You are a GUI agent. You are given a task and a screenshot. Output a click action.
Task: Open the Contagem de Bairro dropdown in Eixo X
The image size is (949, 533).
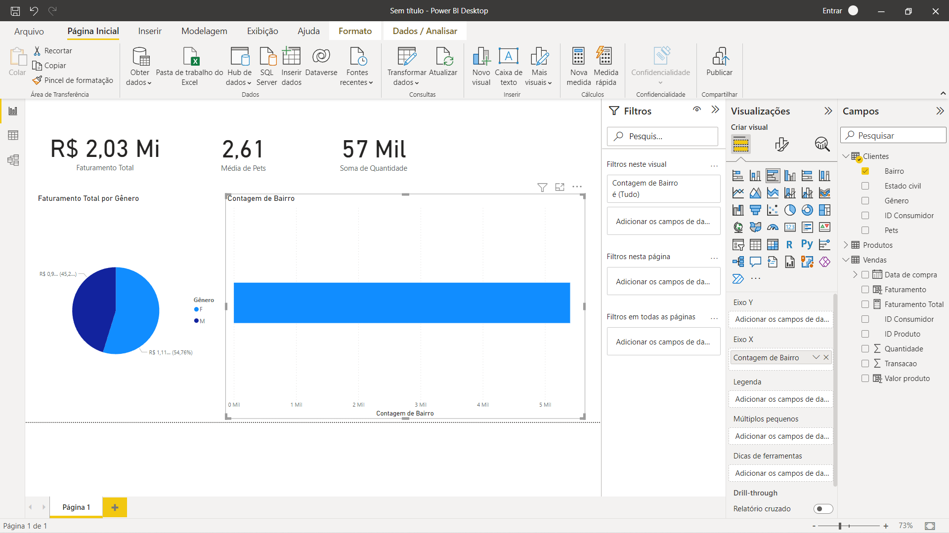click(816, 357)
